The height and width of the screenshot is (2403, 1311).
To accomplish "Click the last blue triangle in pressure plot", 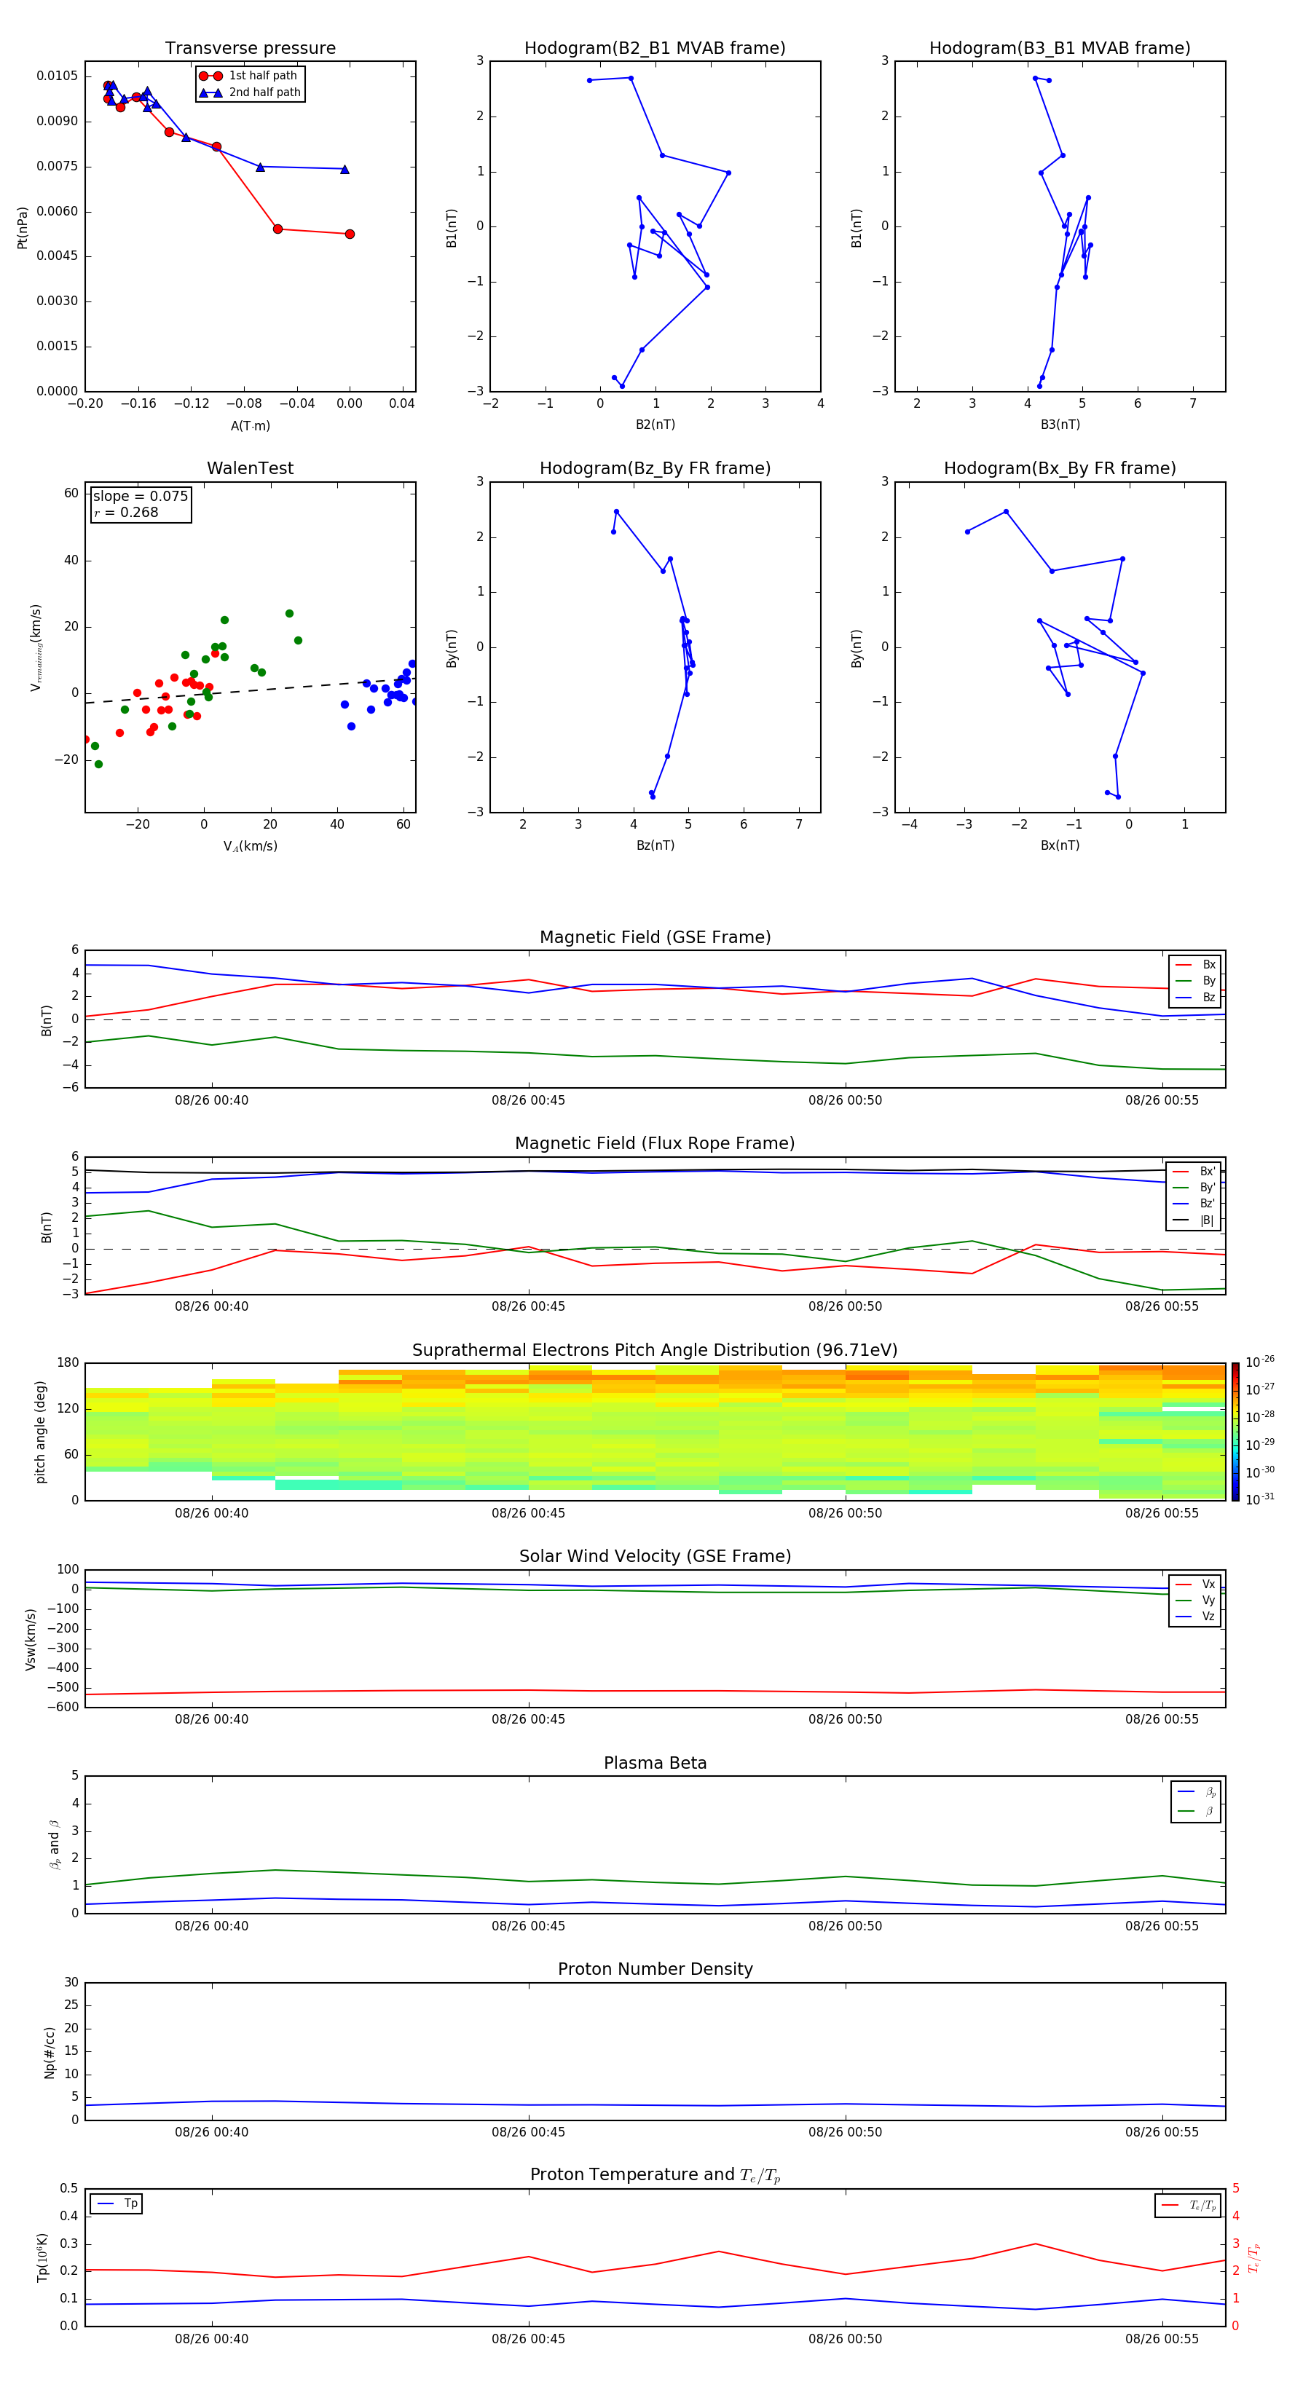I will [345, 169].
